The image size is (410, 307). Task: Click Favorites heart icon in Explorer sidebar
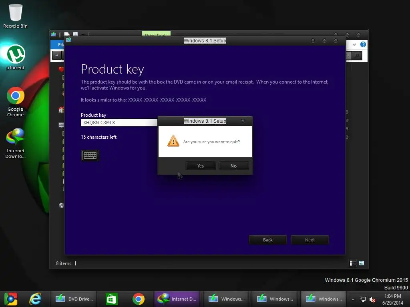[61, 69]
